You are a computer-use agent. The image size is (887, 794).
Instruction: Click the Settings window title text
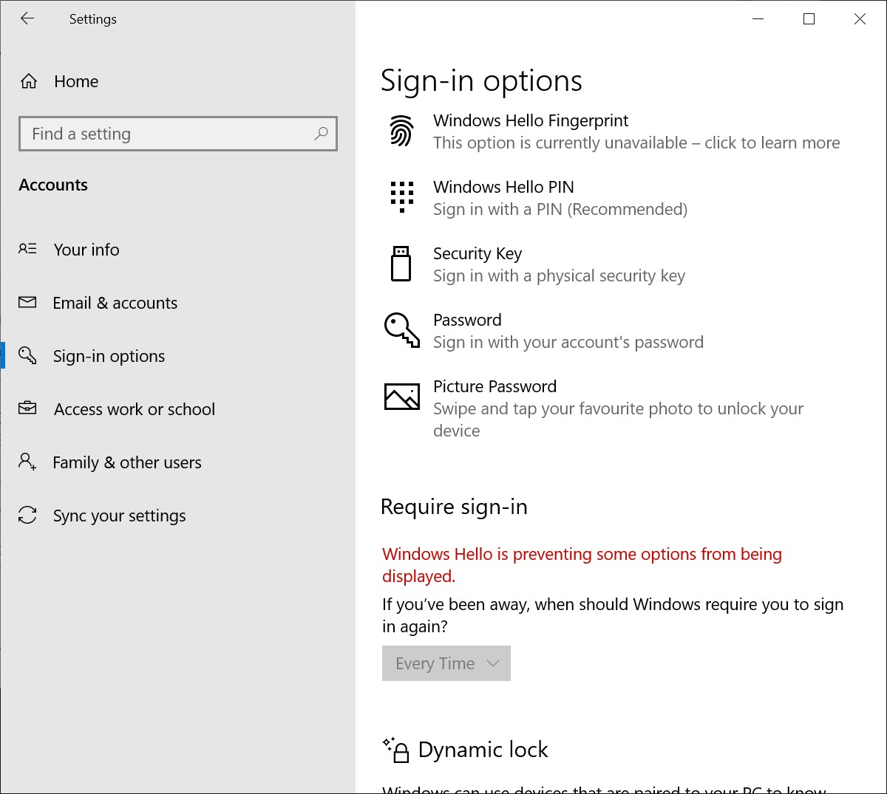coord(93,19)
